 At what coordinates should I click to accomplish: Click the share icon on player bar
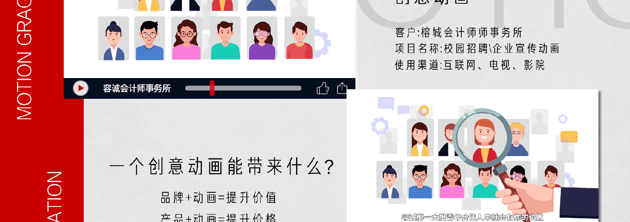(x=342, y=88)
